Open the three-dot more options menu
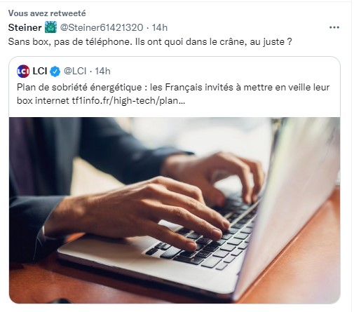This screenshot has width=354, height=312. point(334,27)
